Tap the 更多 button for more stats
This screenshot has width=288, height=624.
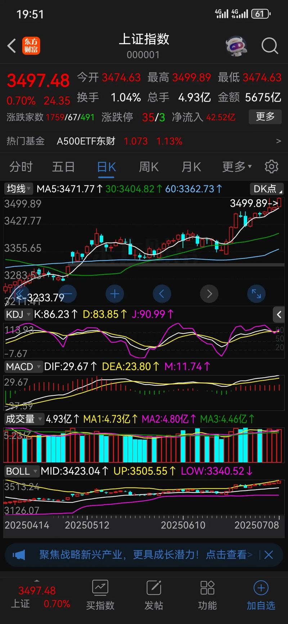(x=265, y=117)
